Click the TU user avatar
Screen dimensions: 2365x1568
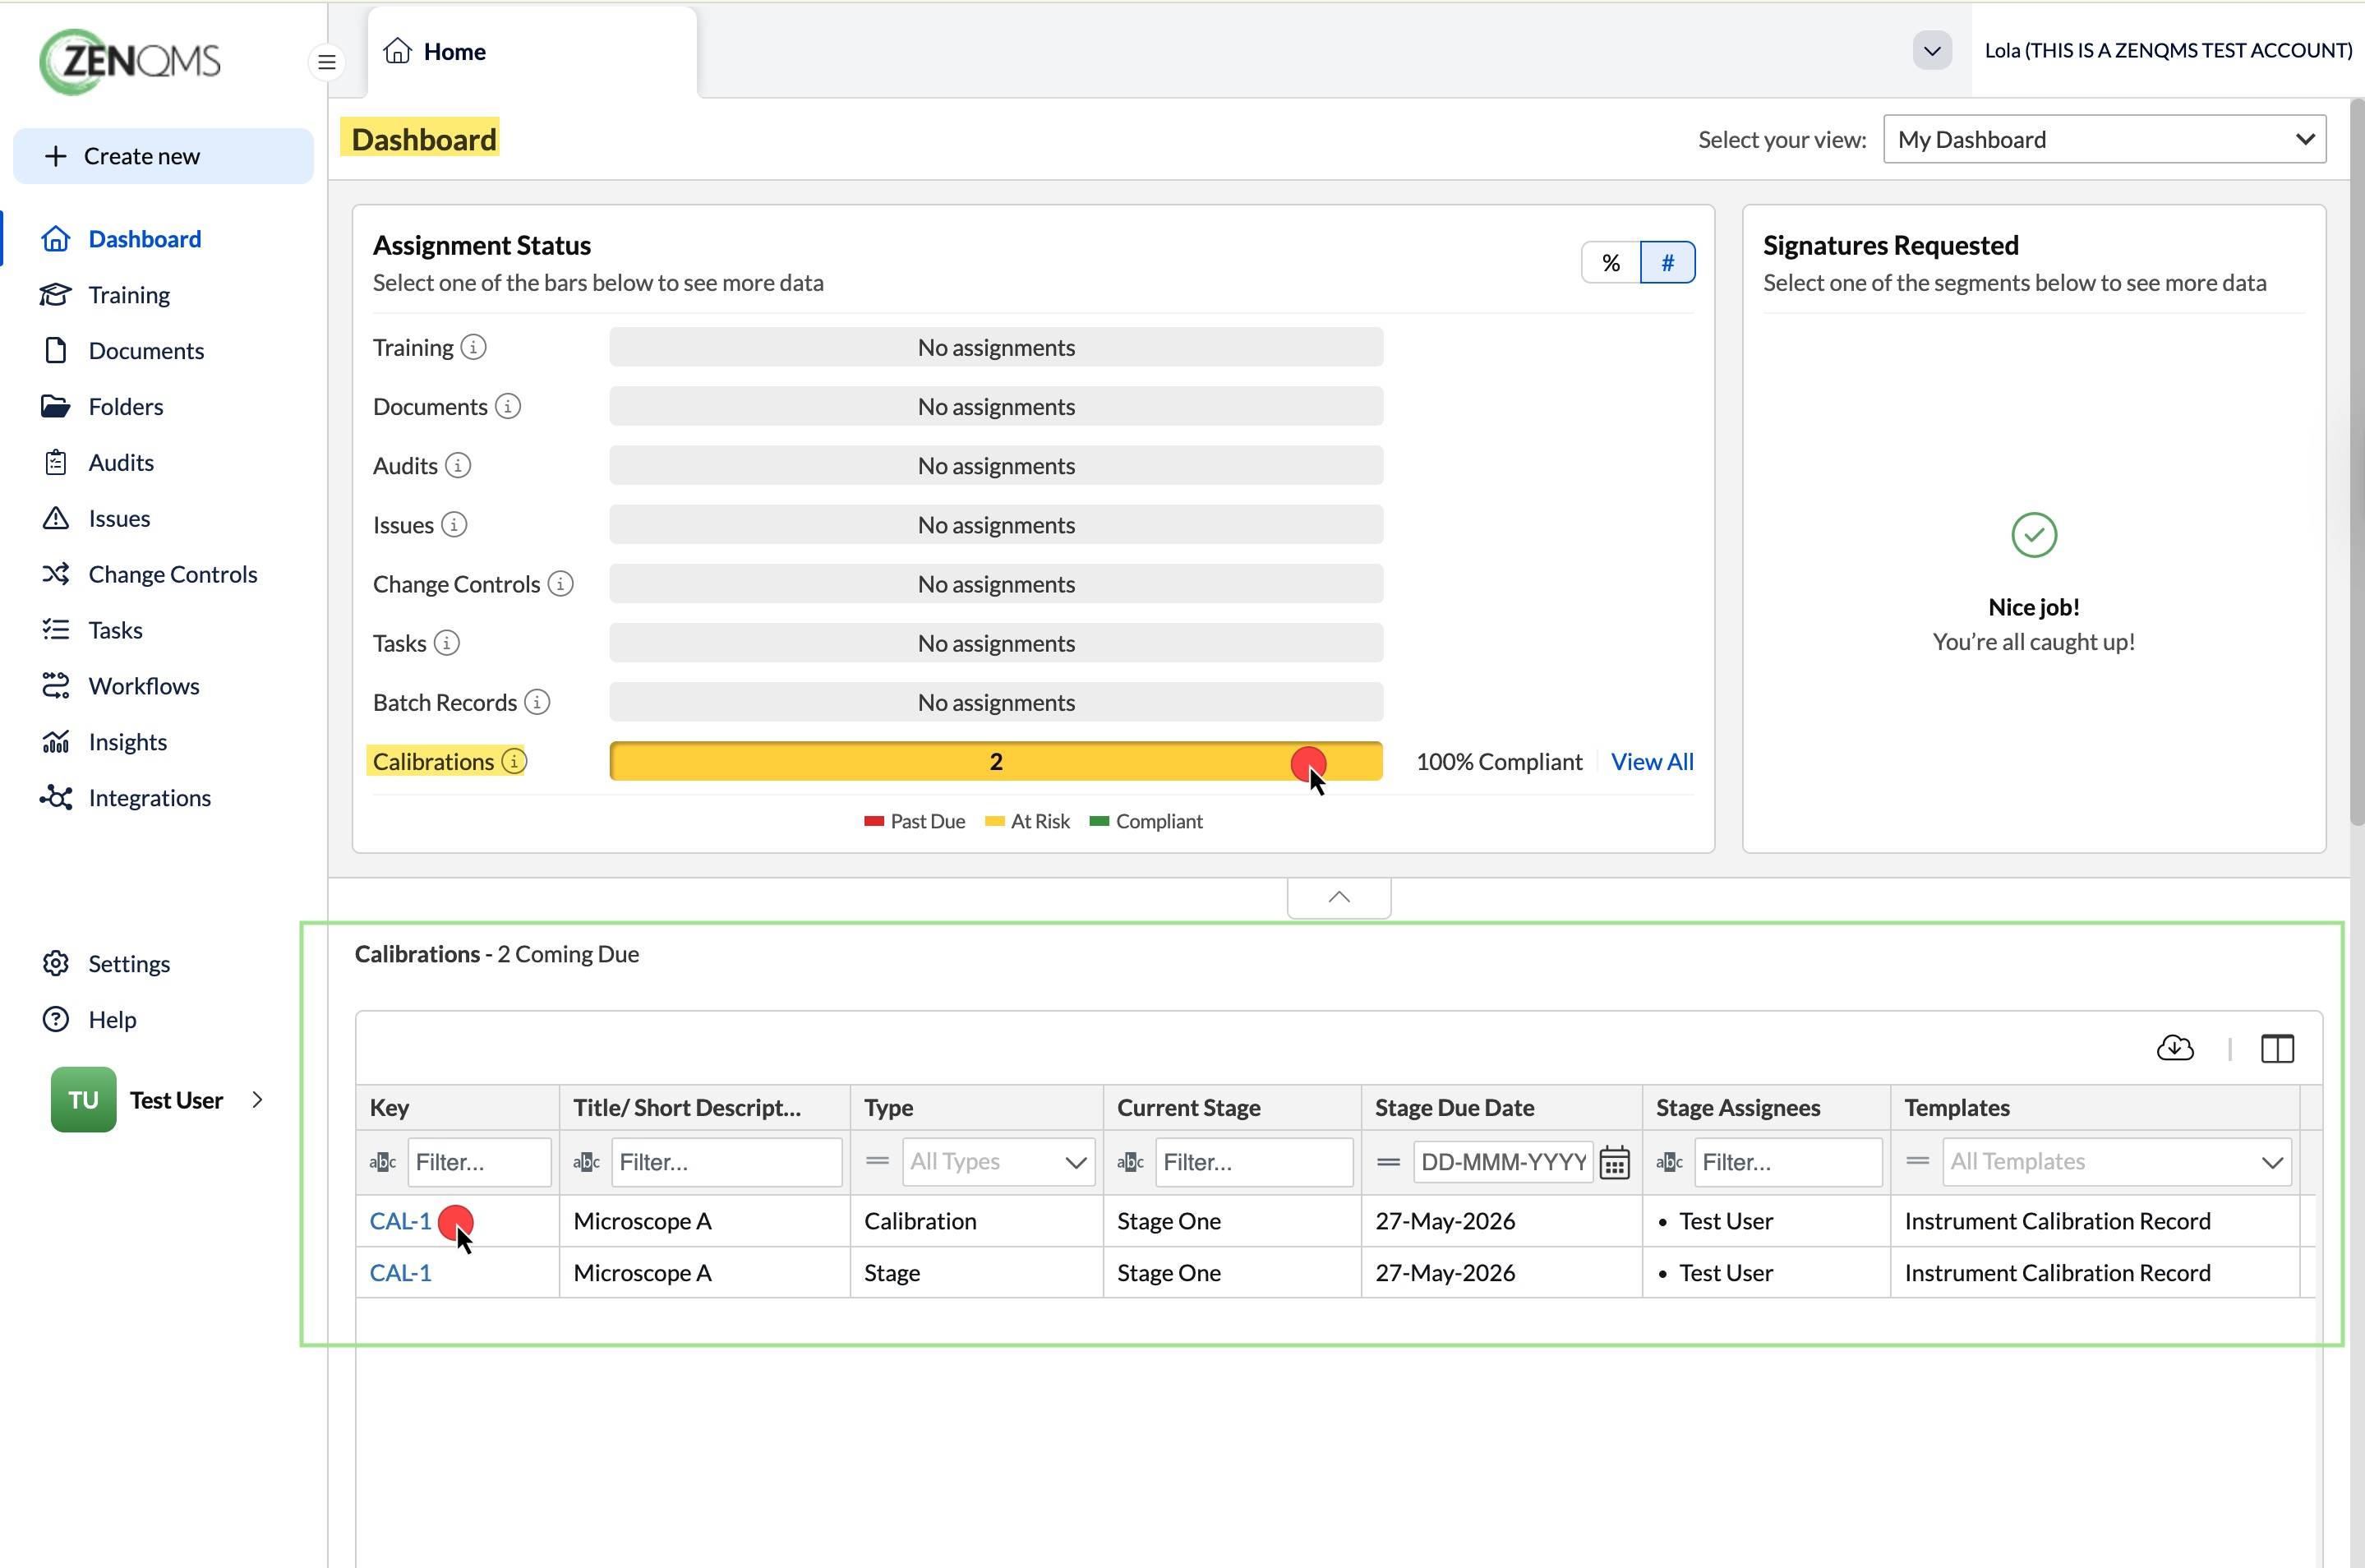(x=83, y=1099)
